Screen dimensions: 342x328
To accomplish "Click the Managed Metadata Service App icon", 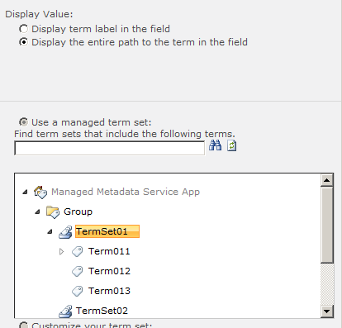I will point(40,192).
